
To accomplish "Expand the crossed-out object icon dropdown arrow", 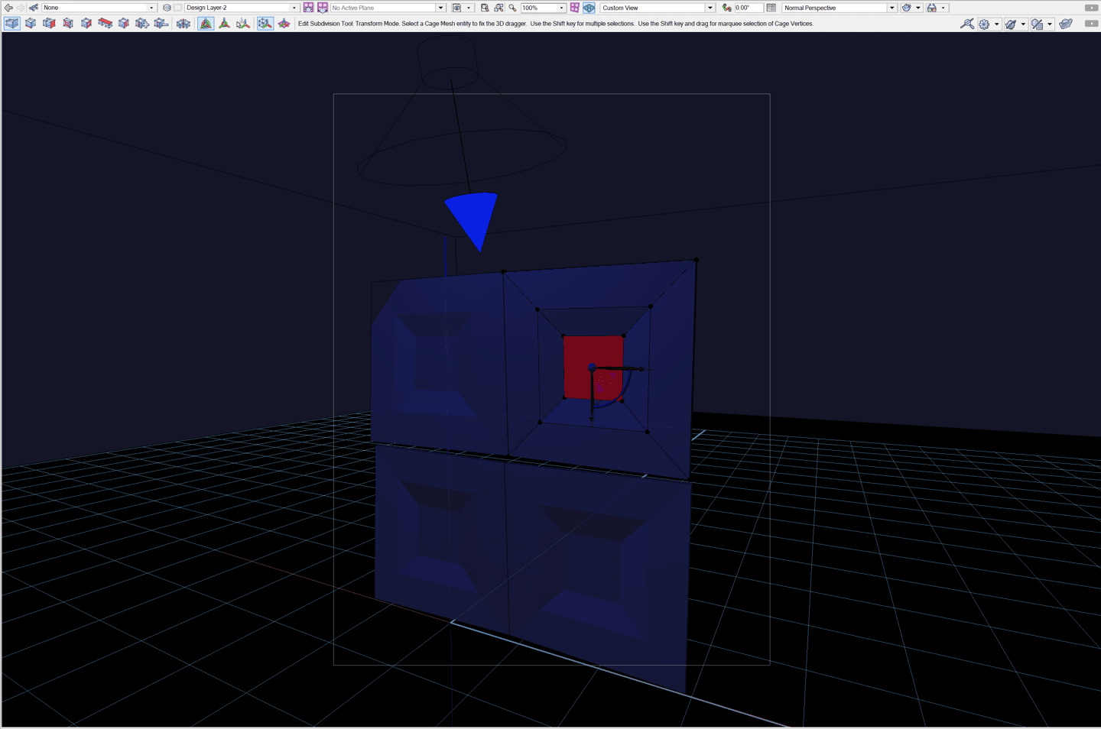I will (1023, 24).
